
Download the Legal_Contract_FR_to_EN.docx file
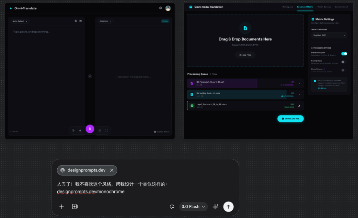pos(299,106)
